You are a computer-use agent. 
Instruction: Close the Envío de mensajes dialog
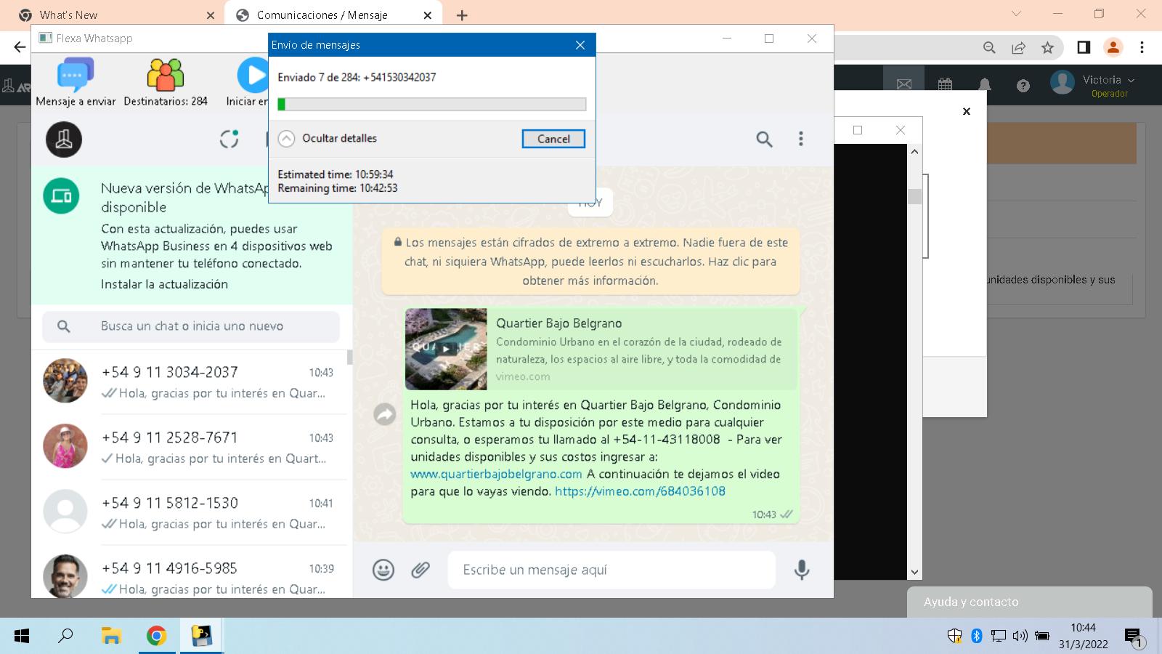580,45
